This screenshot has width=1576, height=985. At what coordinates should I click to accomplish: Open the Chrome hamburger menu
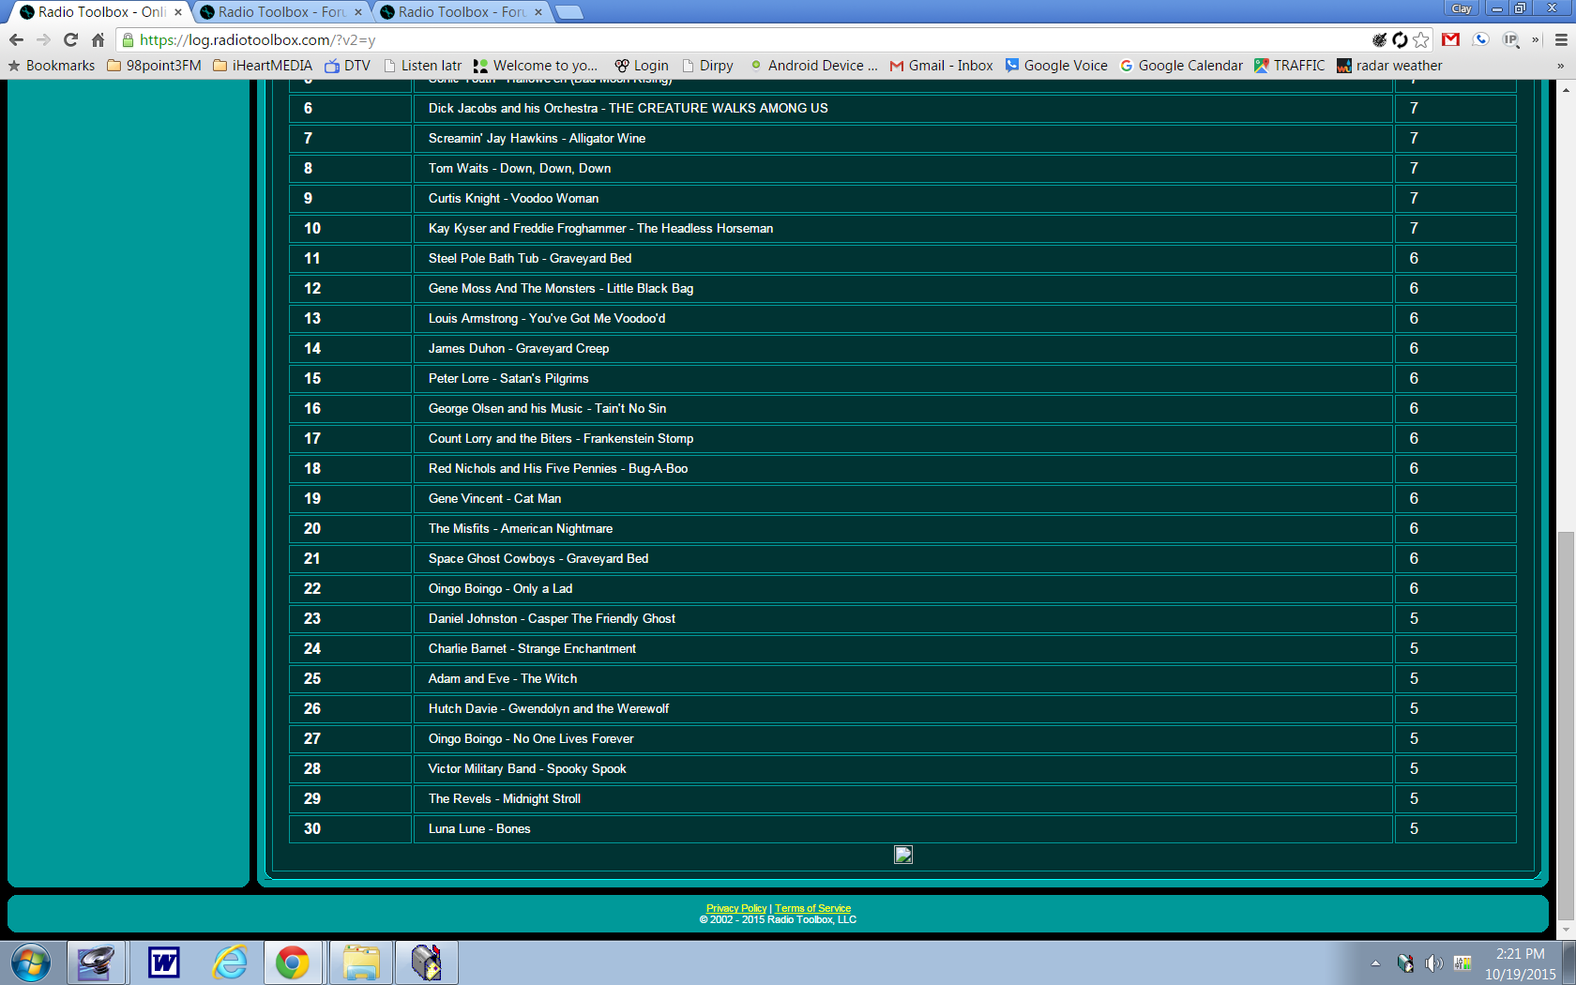[1561, 39]
